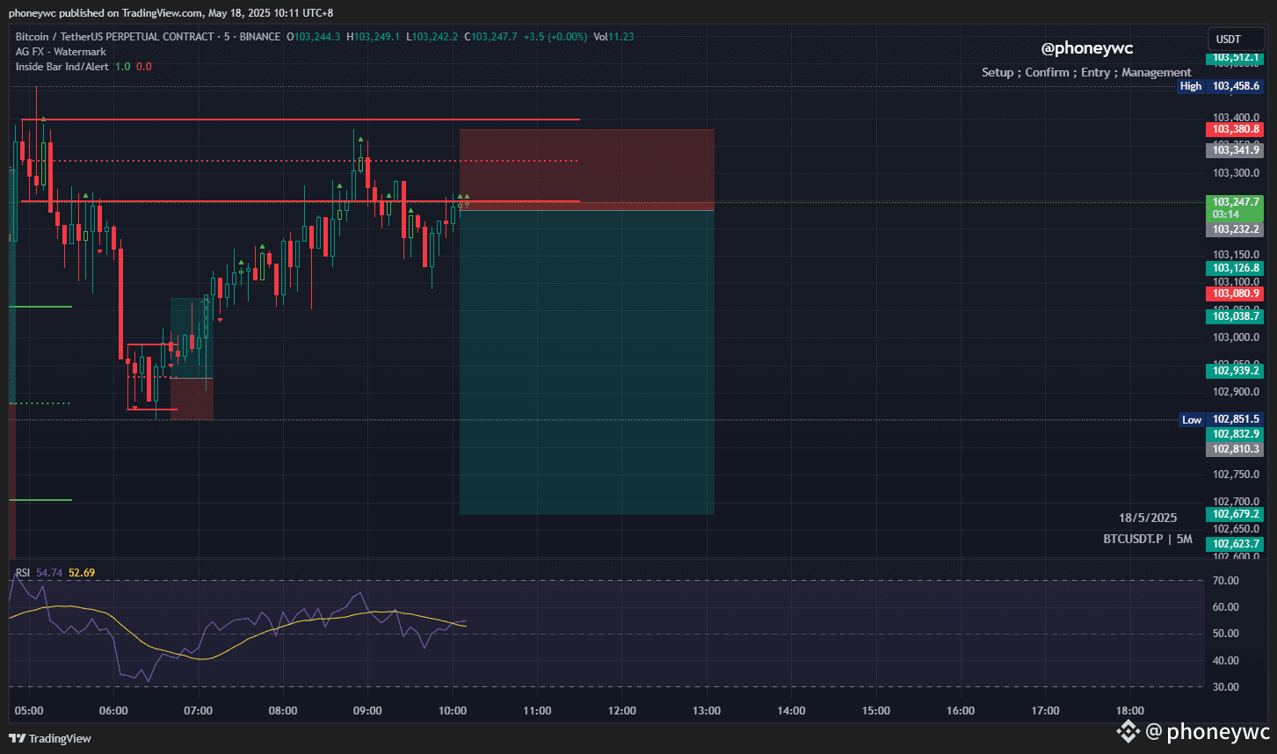Image resolution: width=1277 pixels, height=754 pixels.
Task: Click the green 103,126.8 price label
Action: (1236, 268)
